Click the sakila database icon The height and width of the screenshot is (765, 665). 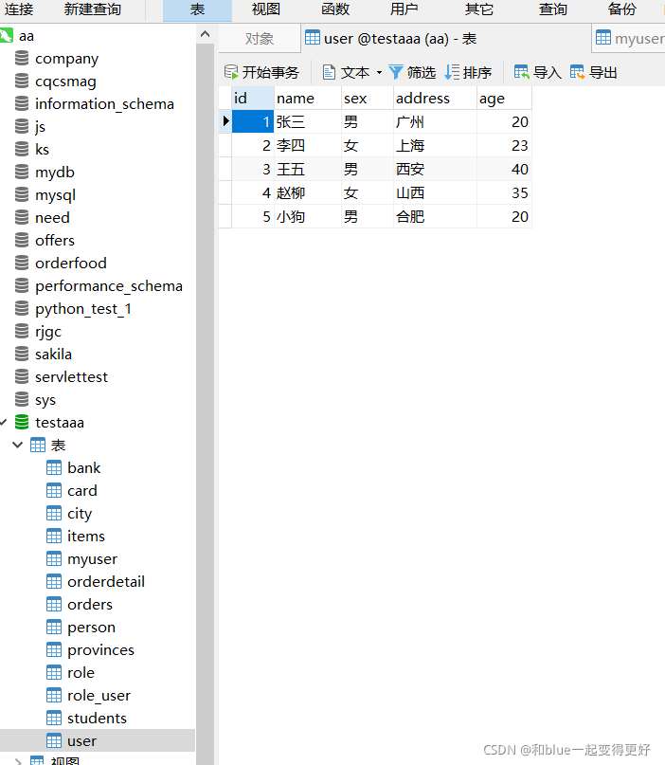[x=22, y=355]
